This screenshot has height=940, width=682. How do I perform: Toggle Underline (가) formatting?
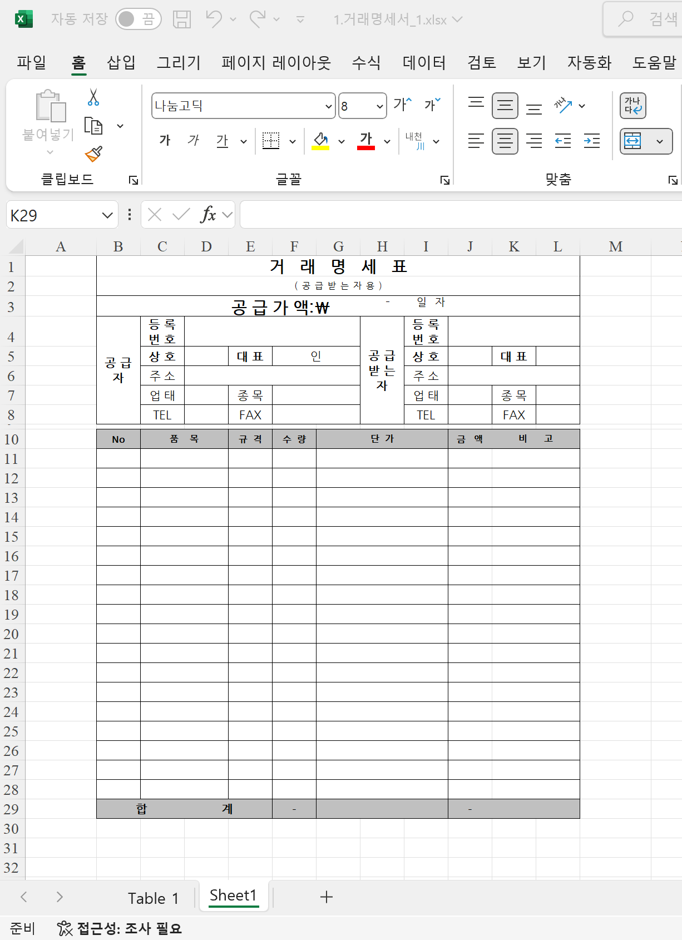222,141
